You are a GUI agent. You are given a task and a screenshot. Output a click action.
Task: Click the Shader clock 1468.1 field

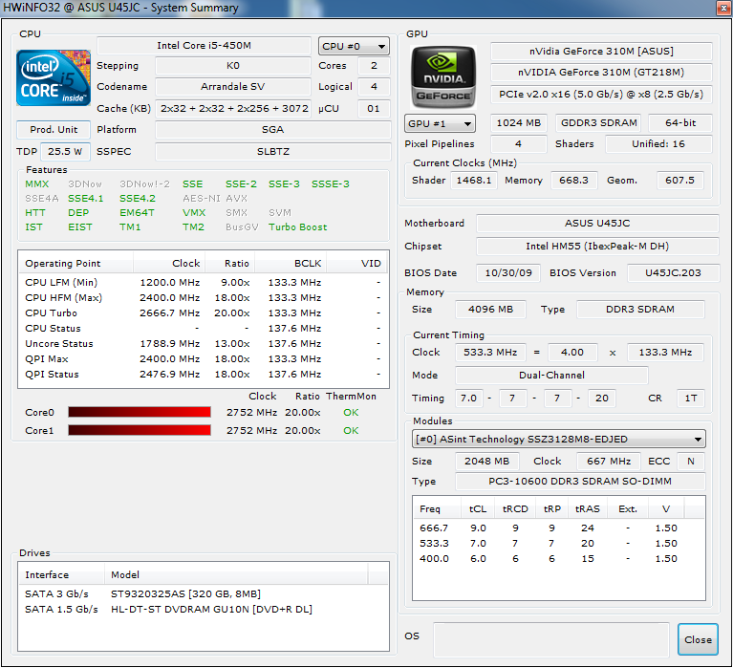[x=474, y=181]
